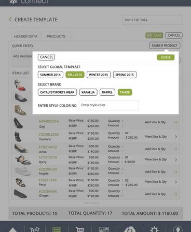191x232 pixels.
Task: Switch to the Header Data tab
Action: (x=25, y=36)
